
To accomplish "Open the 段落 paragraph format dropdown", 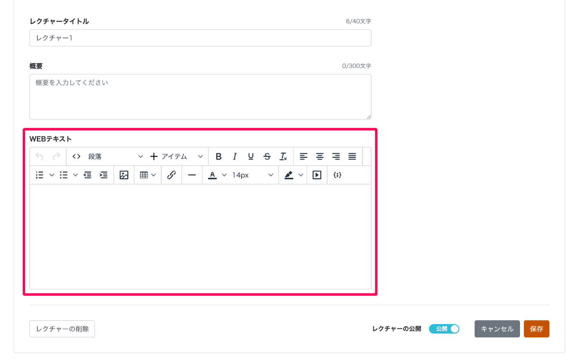I will (x=115, y=156).
